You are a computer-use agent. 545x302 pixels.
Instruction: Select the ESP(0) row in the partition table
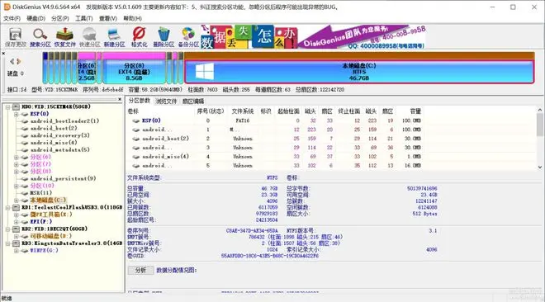click(x=275, y=120)
